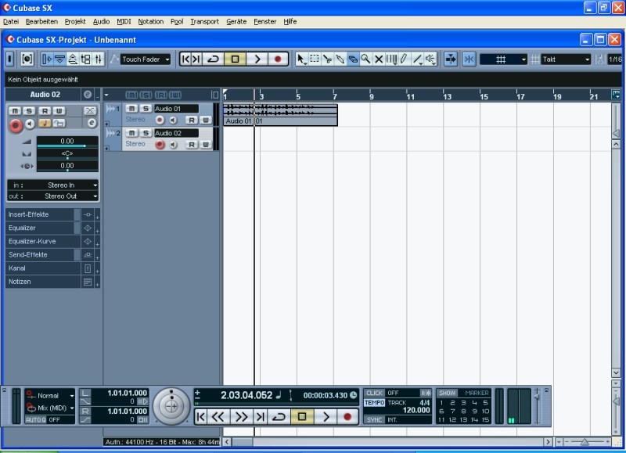This screenshot has height=453, width=626.
Task: Click the Equalizer state icon in Inspector
Action: pyautogui.click(x=88, y=228)
